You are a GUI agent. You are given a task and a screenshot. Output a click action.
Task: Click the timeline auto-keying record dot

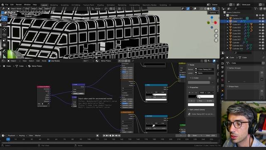point(97,135)
